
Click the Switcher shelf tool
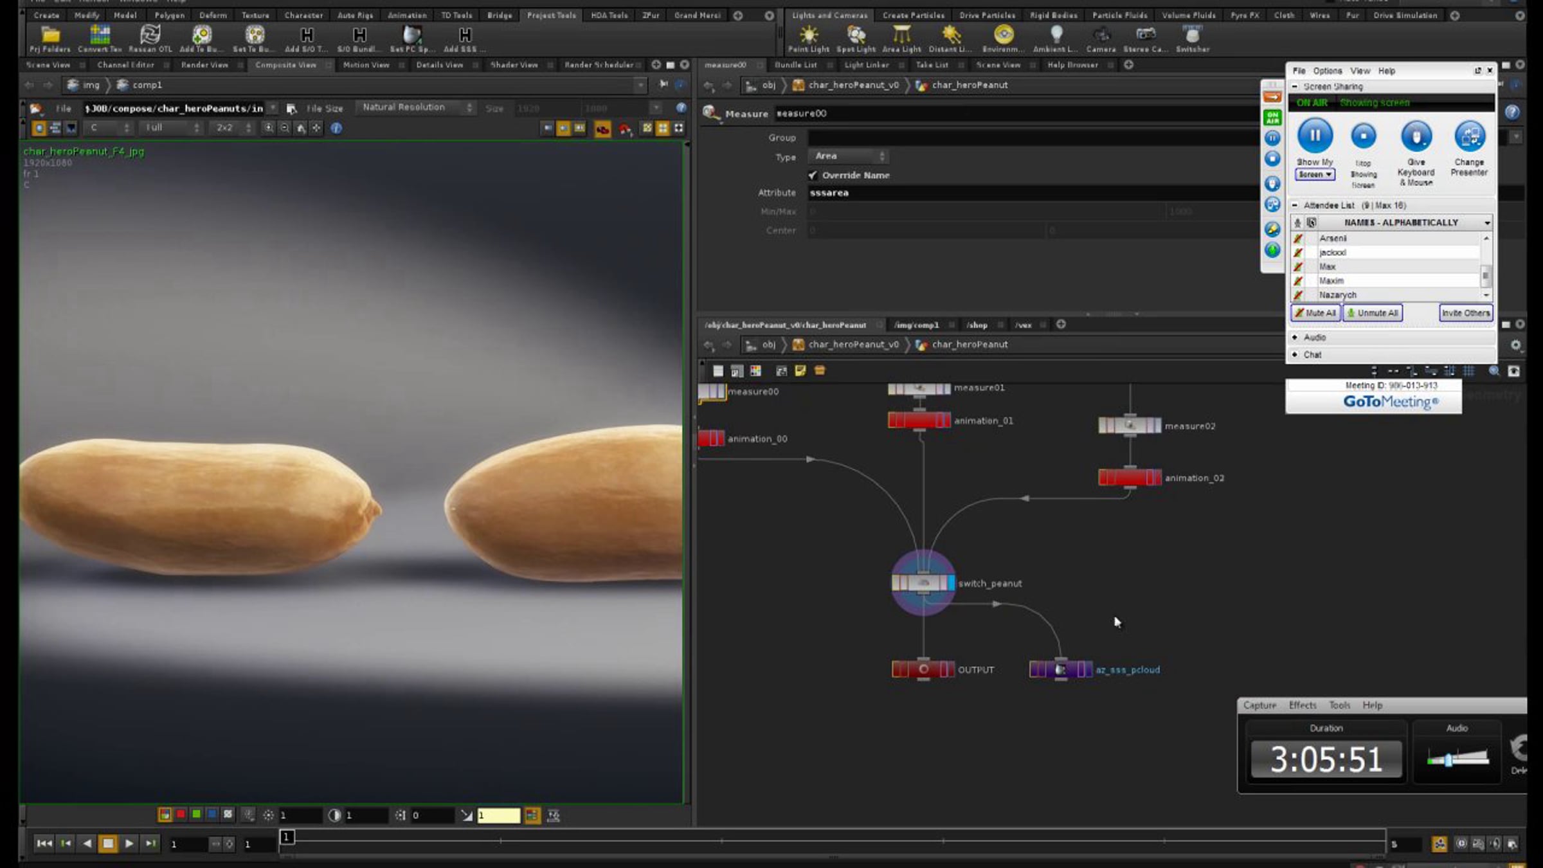pyautogui.click(x=1193, y=39)
